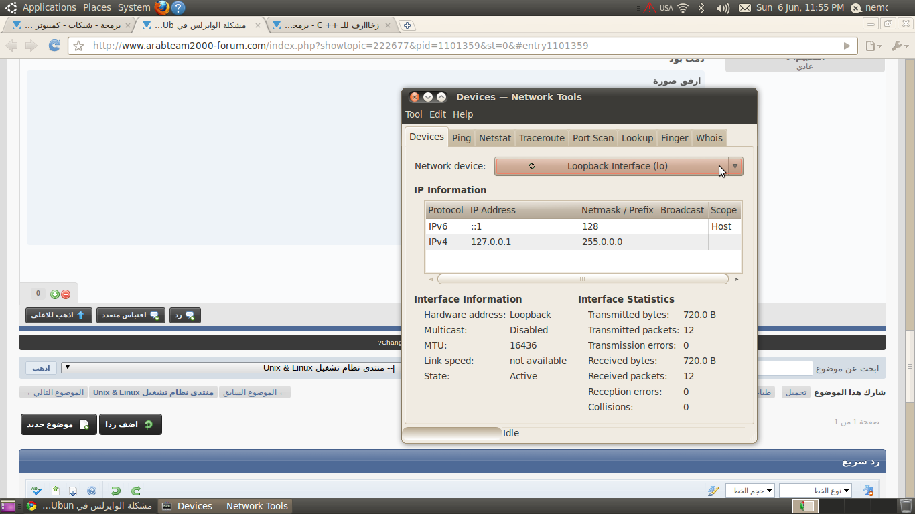This screenshot has width=915, height=514.
Task: Click the green plus reputation icon
Action: 55,294
